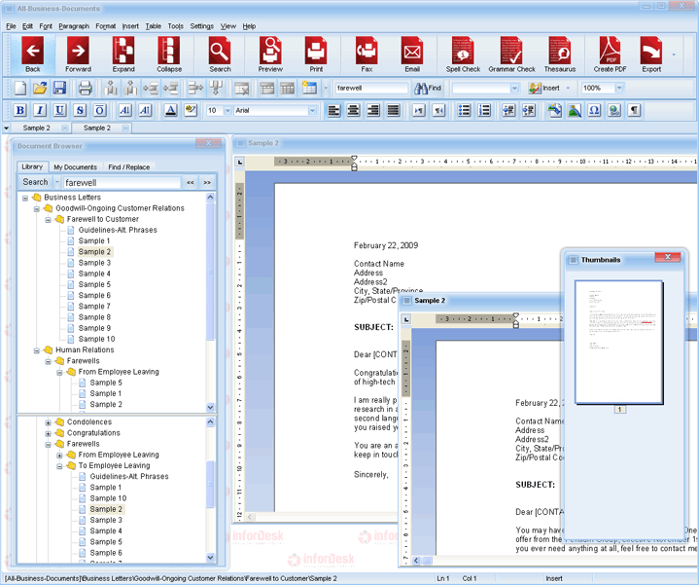Open the Table menu
Viewport: 699px width, 585px height.
154,26
